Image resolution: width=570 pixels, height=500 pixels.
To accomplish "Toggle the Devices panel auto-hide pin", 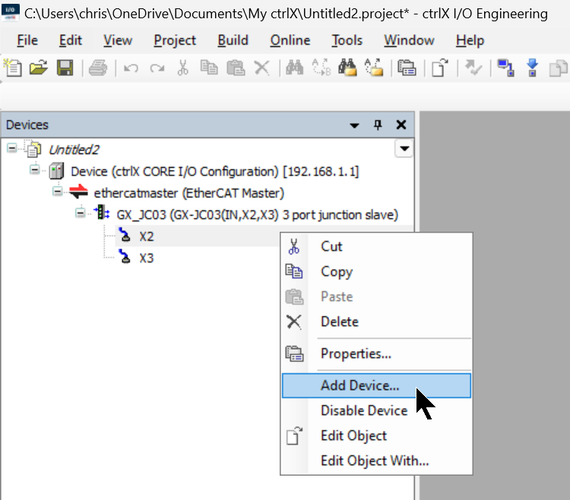I will [378, 125].
